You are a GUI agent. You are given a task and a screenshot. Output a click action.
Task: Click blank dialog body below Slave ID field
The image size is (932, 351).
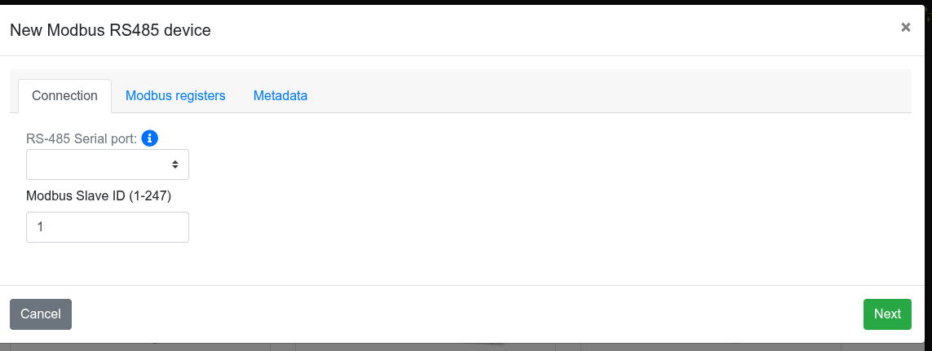point(465,263)
